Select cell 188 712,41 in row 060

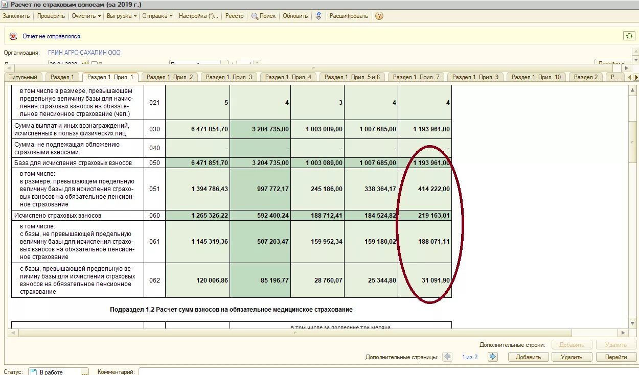[x=317, y=216]
